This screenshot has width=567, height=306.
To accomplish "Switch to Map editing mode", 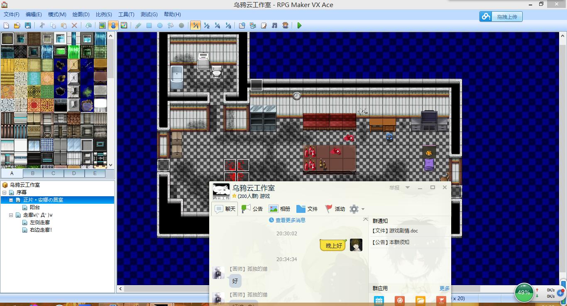I will click(102, 25).
